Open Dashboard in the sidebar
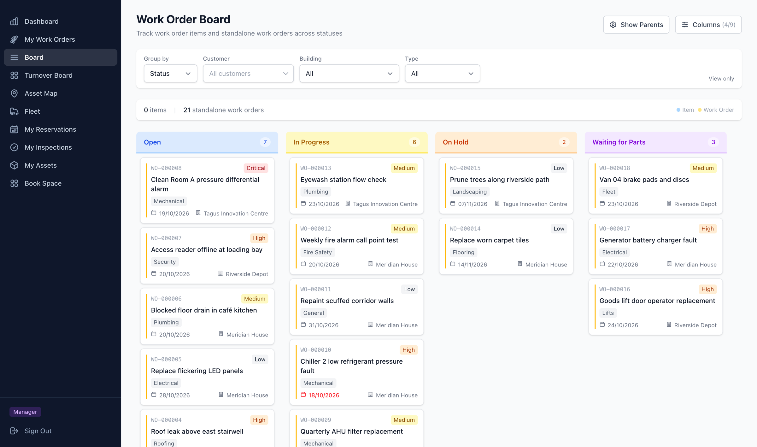Screen dimensions: 757x447 (x=61, y=21)
